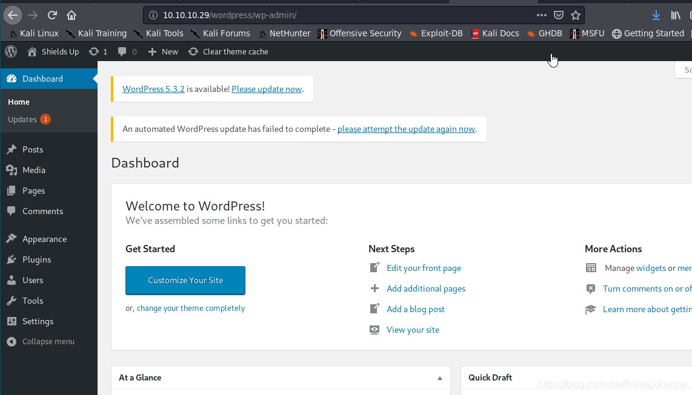692x395 pixels.
Task: Bookmark this page with the star icon
Action: [576, 15]
